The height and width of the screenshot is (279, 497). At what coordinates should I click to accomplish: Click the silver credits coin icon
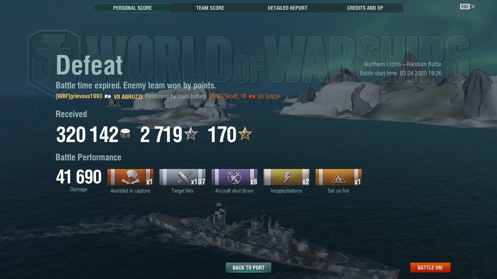point(125,134)
